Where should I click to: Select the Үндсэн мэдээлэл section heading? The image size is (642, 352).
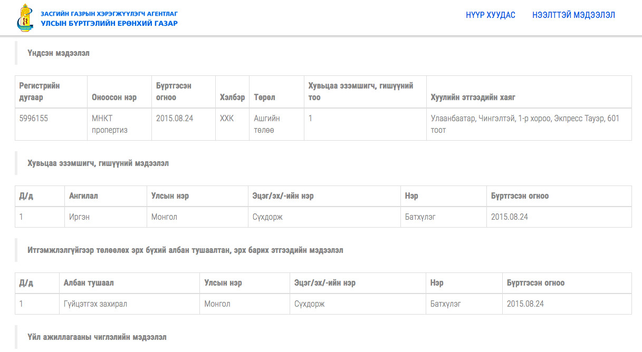point(59,53)
